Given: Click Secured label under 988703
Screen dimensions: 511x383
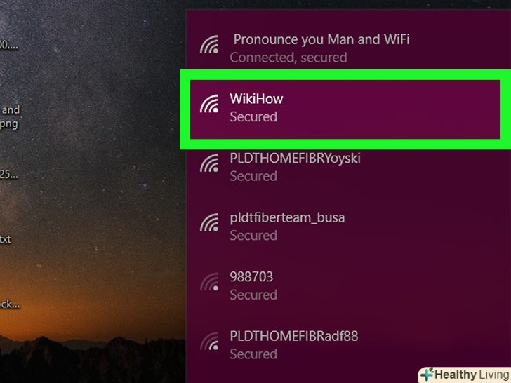Looking at the screenshot, I should (x=253, y=295).
